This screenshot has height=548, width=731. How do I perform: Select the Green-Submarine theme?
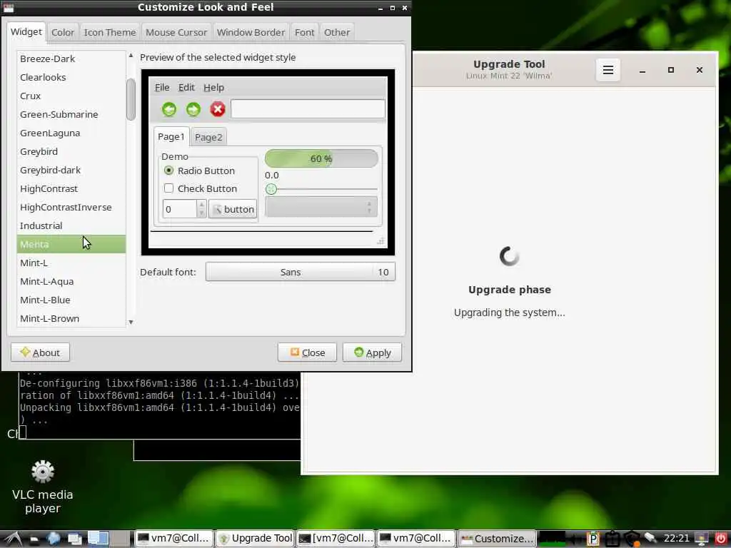71,115
